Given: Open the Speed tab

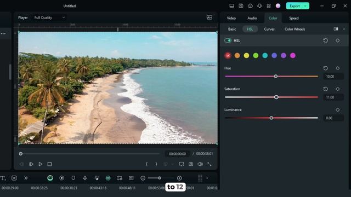Looking at the screenshot, I should pyautogui.click(x=294, y=18).
